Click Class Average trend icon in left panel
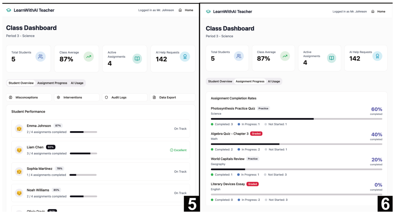Image resolution: width=395 pixels, height=214 pixels. 89,57
